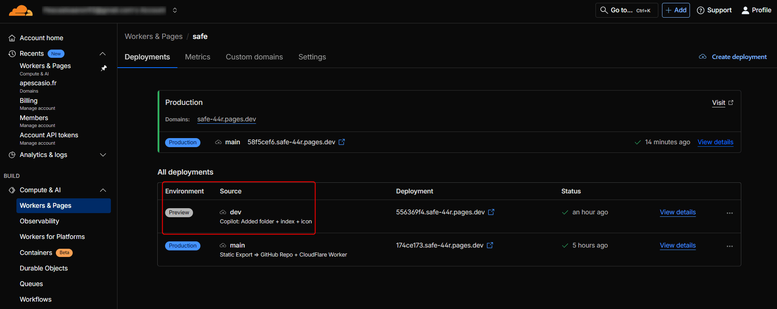Open the Go to search box

tap(627, 10)
